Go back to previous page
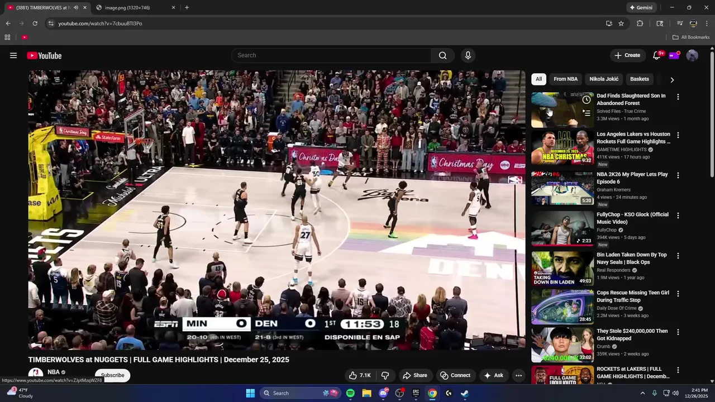 tap(8, 23)
